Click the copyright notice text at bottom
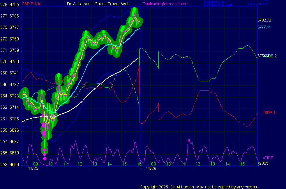This screenshot has height=189, width=286. (x=199, y=187)
